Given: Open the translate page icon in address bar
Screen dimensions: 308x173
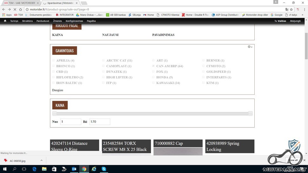Looking at the screenshot, I should click(287, 10).
